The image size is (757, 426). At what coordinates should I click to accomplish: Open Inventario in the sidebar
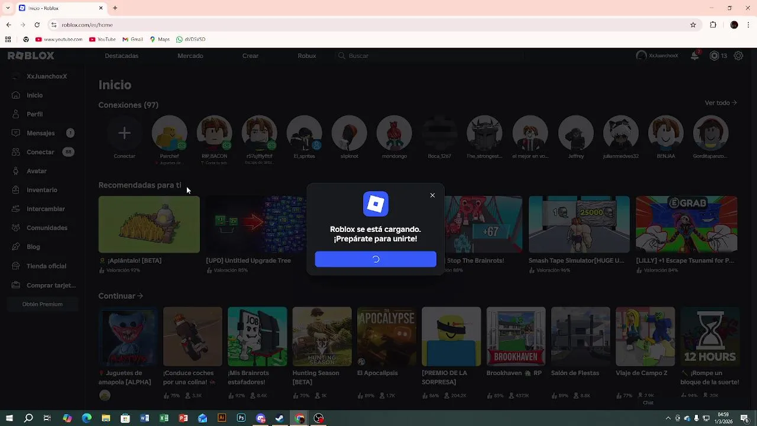tap(41, 190)
